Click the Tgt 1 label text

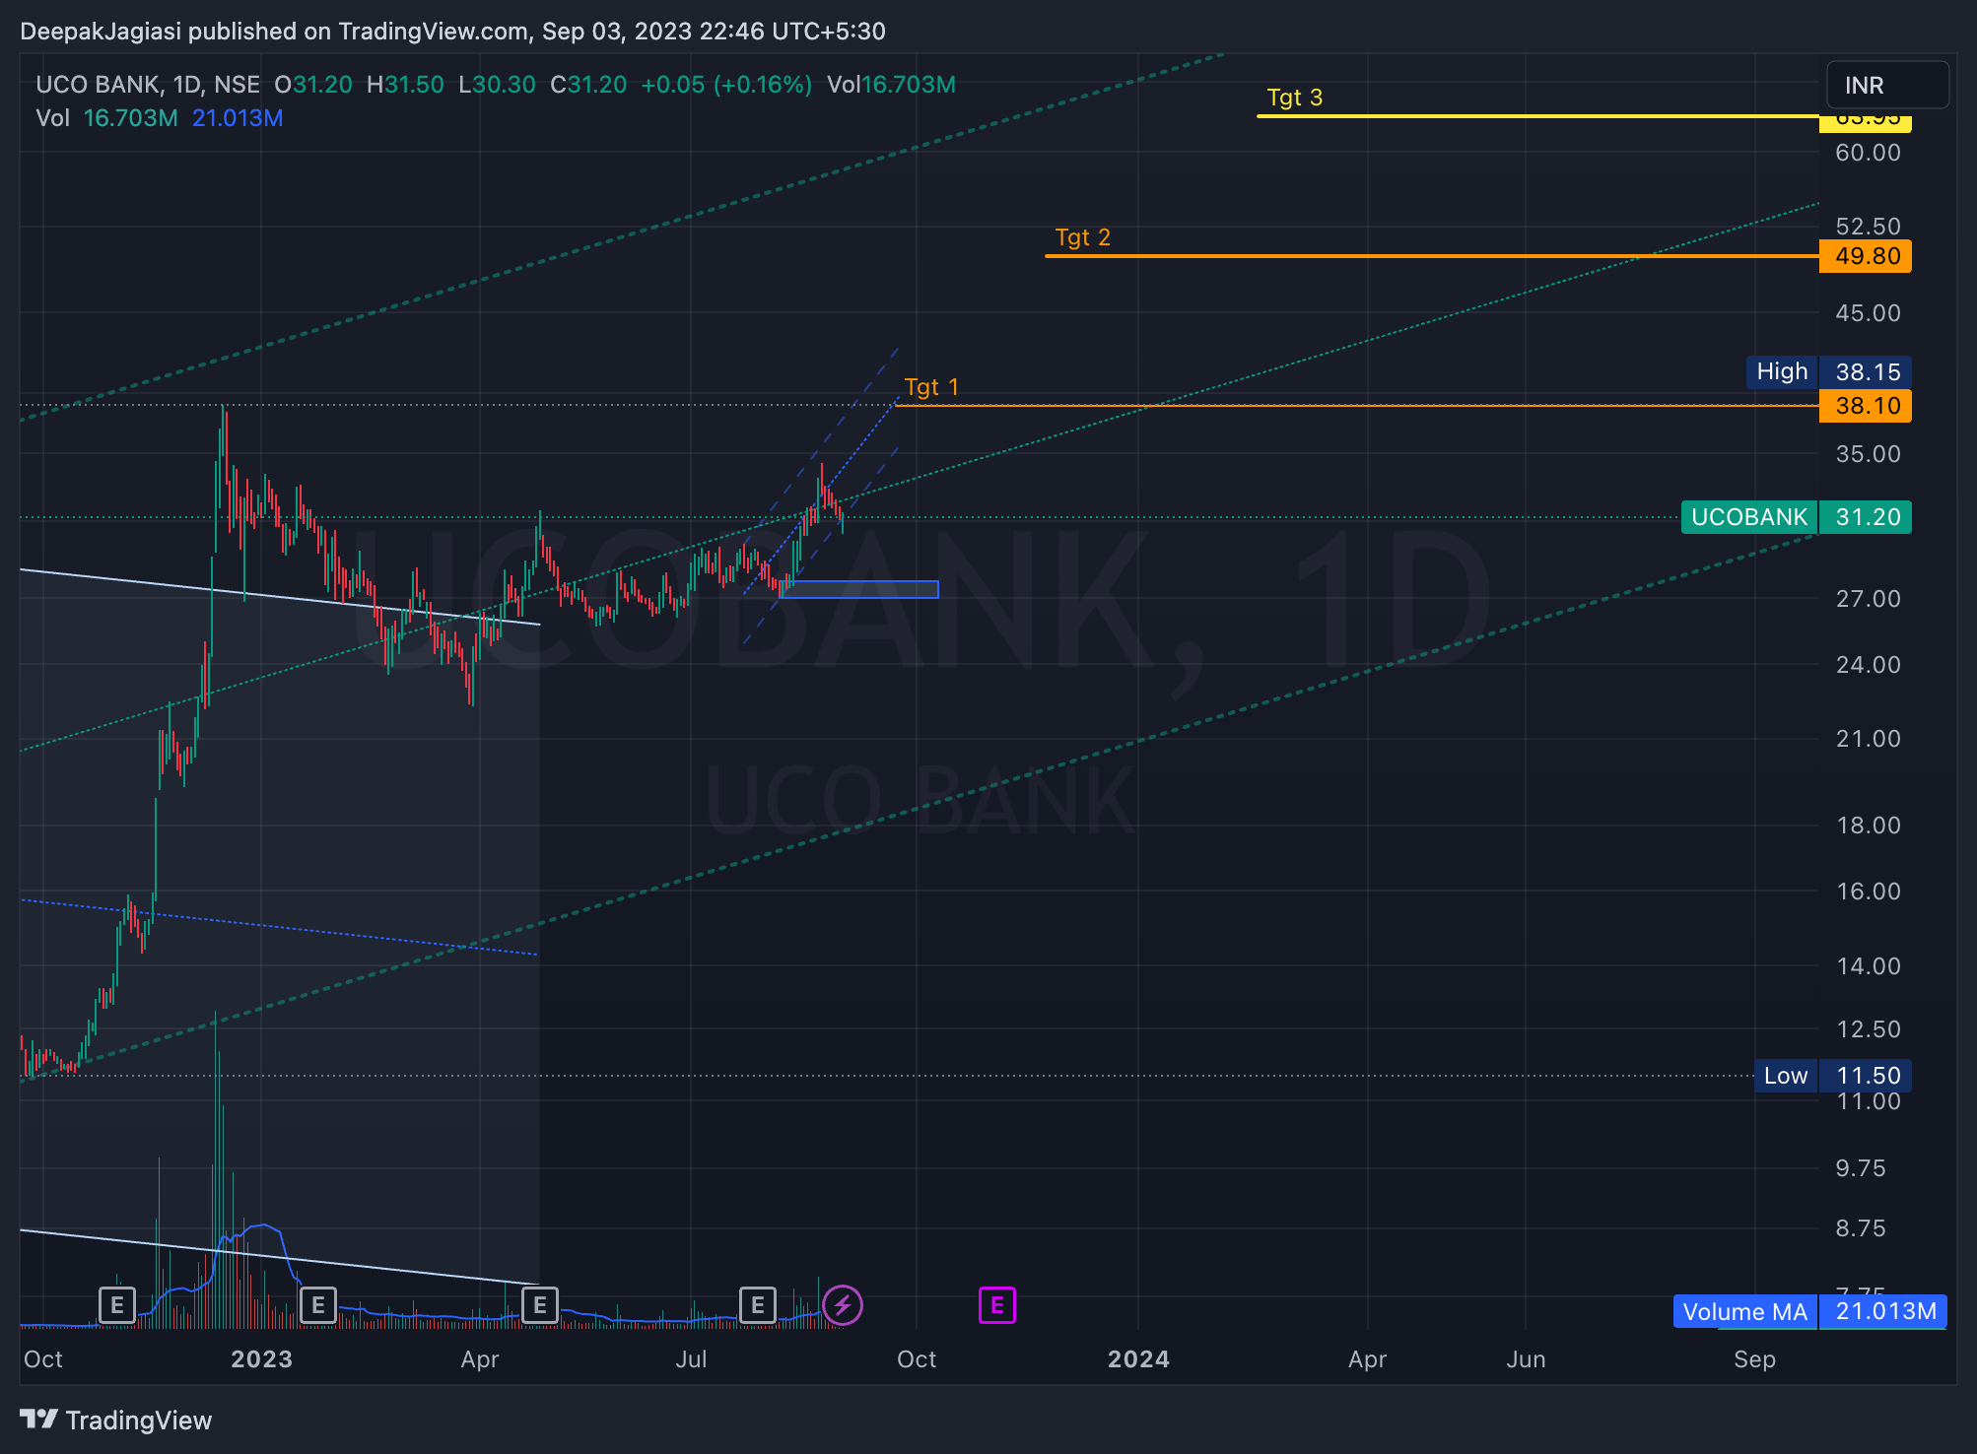(931, 387)
